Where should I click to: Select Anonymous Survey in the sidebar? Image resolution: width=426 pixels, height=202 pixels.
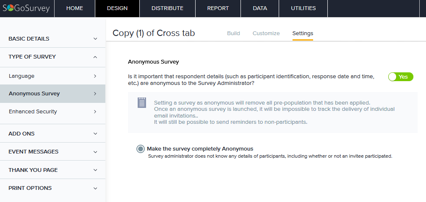[x=52, y=94]
